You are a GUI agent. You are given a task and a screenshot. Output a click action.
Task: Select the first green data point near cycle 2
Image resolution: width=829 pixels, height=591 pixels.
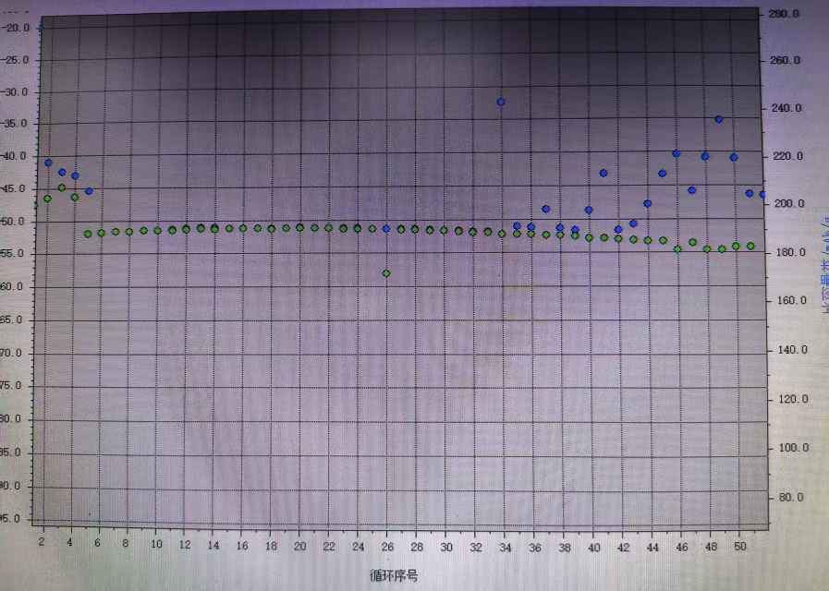click(47, 199)
